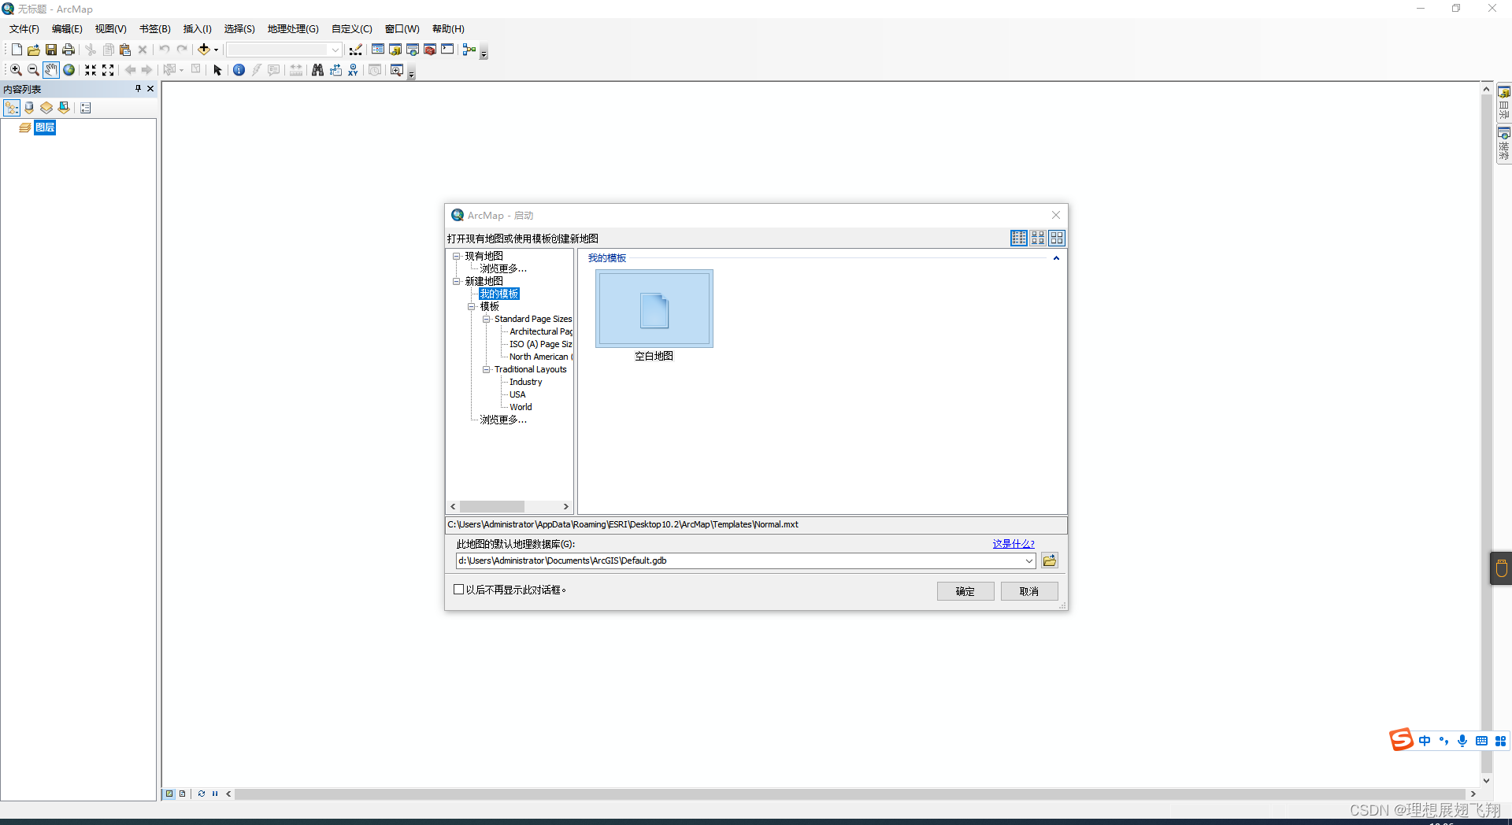Open the Table Of Contents window toolbar icon
Image resolution: width=1512 pixels, height=825 pixels.
[x=378, y=50]
